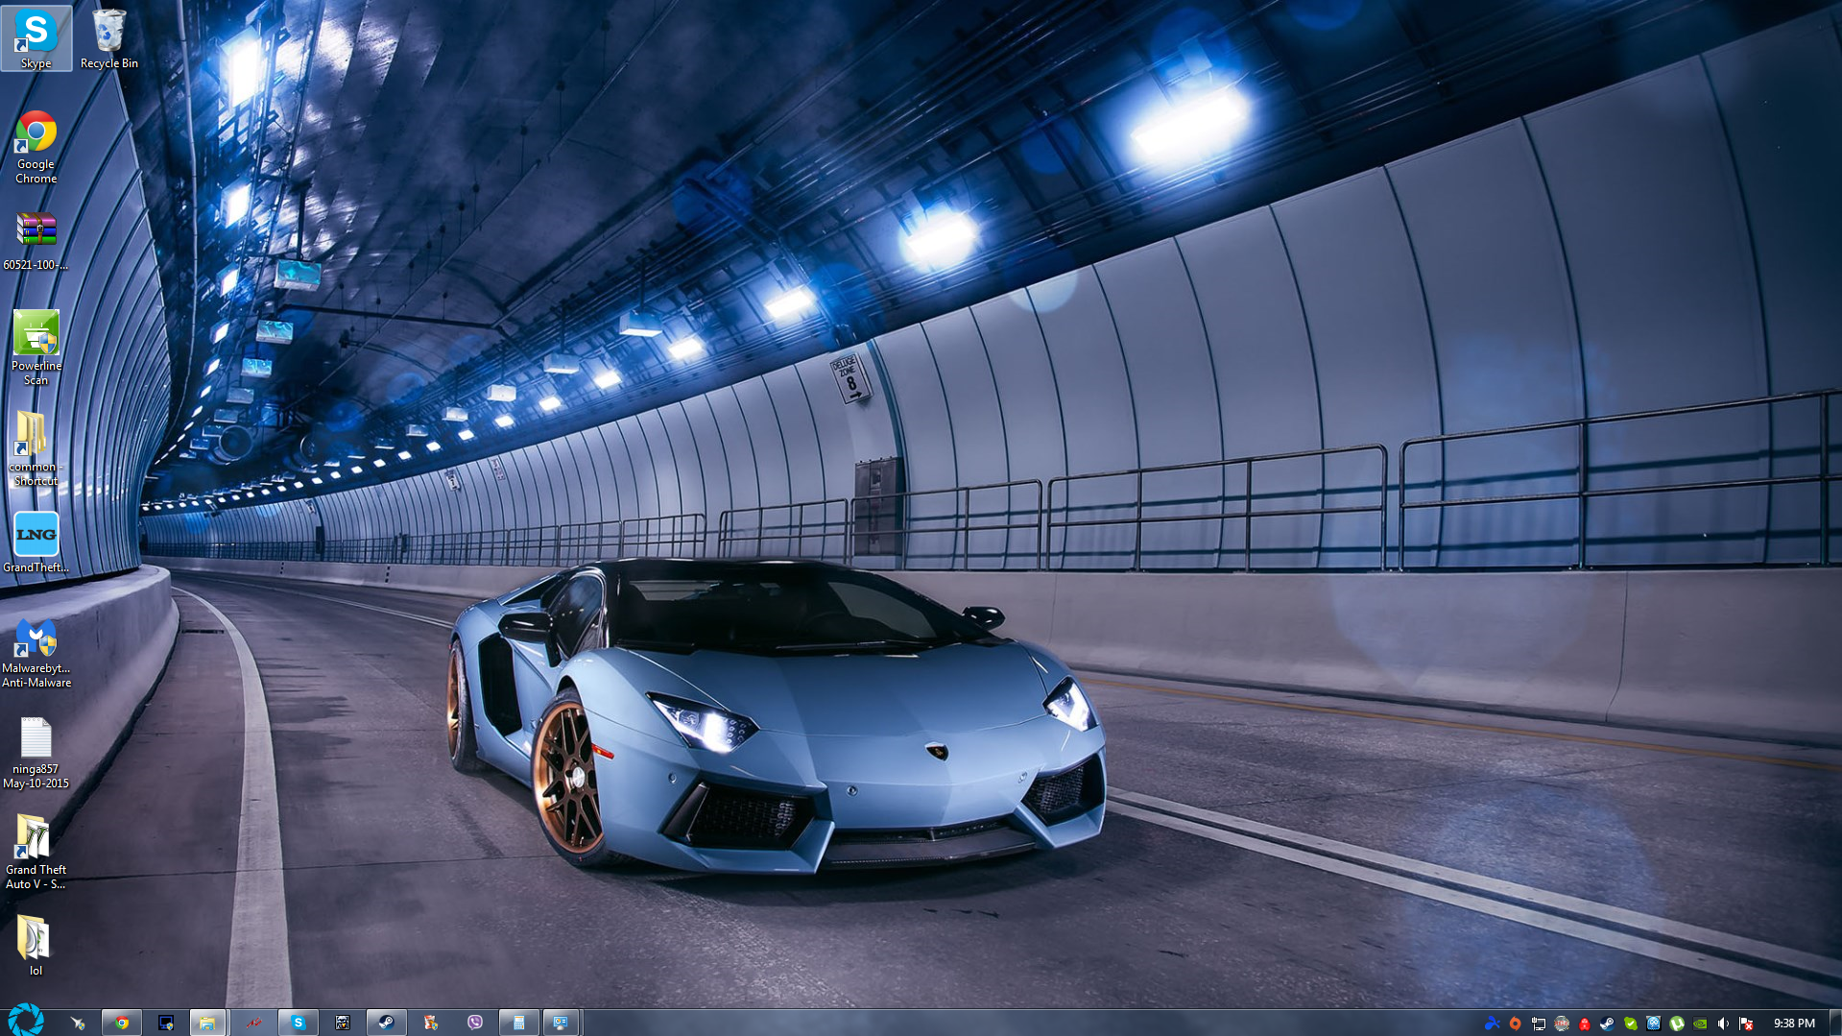Select the Powerline Scan desktop icon
This screenshot has height=1036, width=1842.
[x=36, y=348]
